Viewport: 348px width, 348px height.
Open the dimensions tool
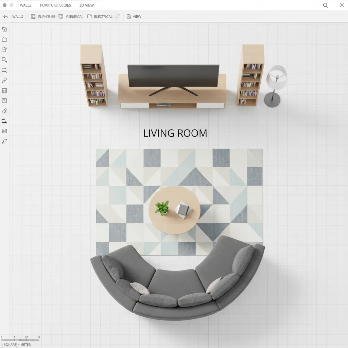tap(4, 90)
